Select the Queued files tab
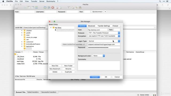This screenshot has height=96, width=171. point(21,92)
